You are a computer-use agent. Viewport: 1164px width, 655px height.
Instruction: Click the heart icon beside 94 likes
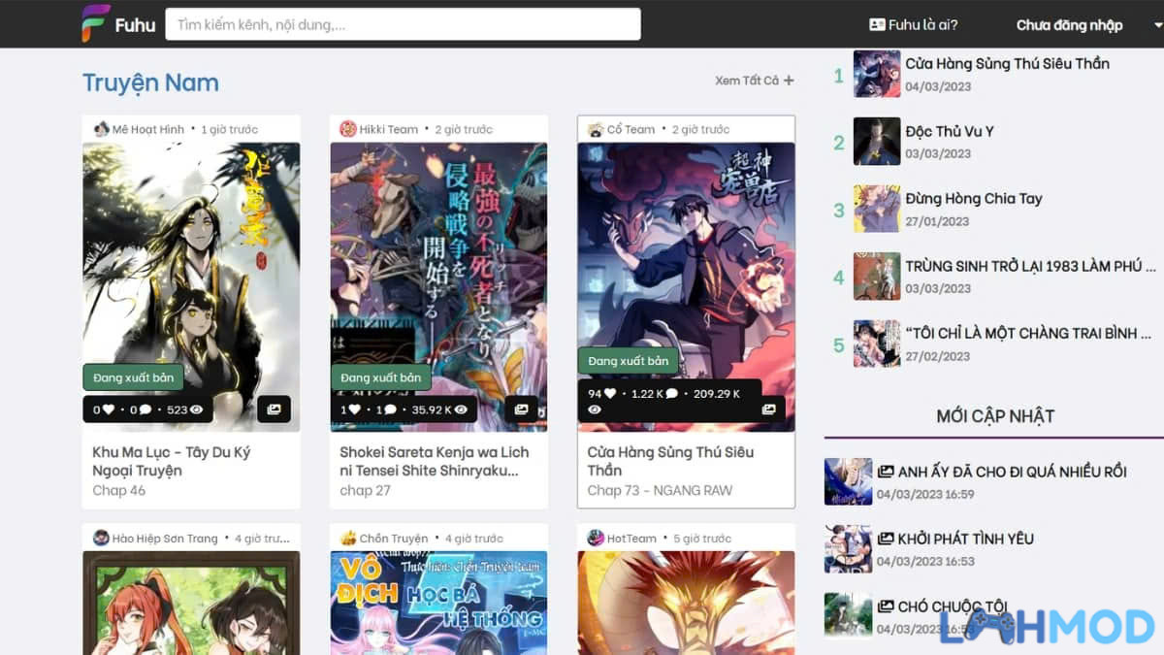pyautogui.click(x=610, y=393)
